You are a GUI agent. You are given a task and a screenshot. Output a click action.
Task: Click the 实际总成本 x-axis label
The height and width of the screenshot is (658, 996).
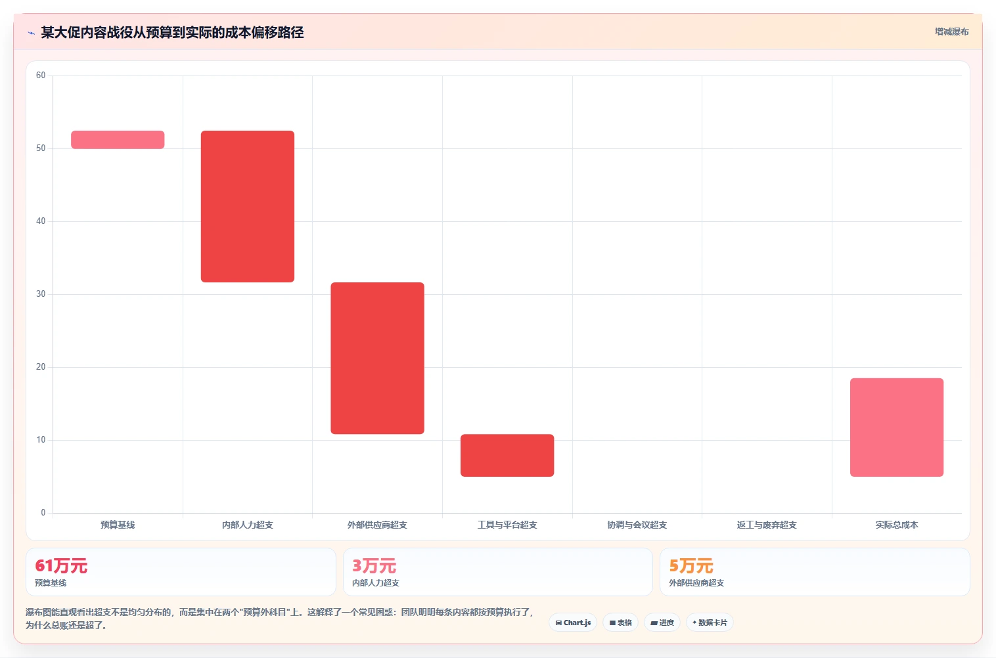(x=897, y=525)
